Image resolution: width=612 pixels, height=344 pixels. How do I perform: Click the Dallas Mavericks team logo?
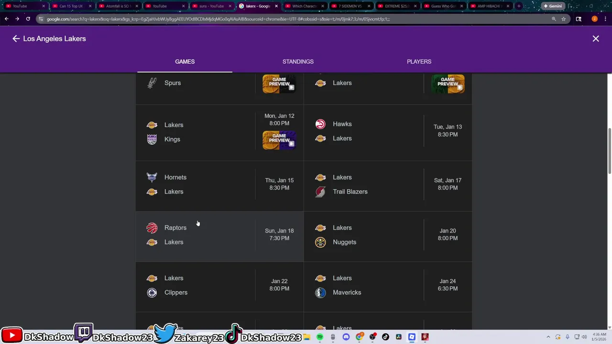coord(320,292)
